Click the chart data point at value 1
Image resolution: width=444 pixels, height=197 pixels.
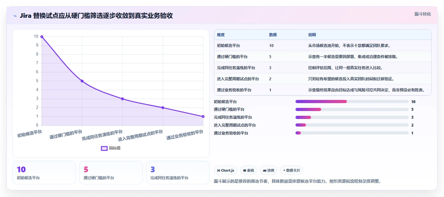tap(203, 116)
